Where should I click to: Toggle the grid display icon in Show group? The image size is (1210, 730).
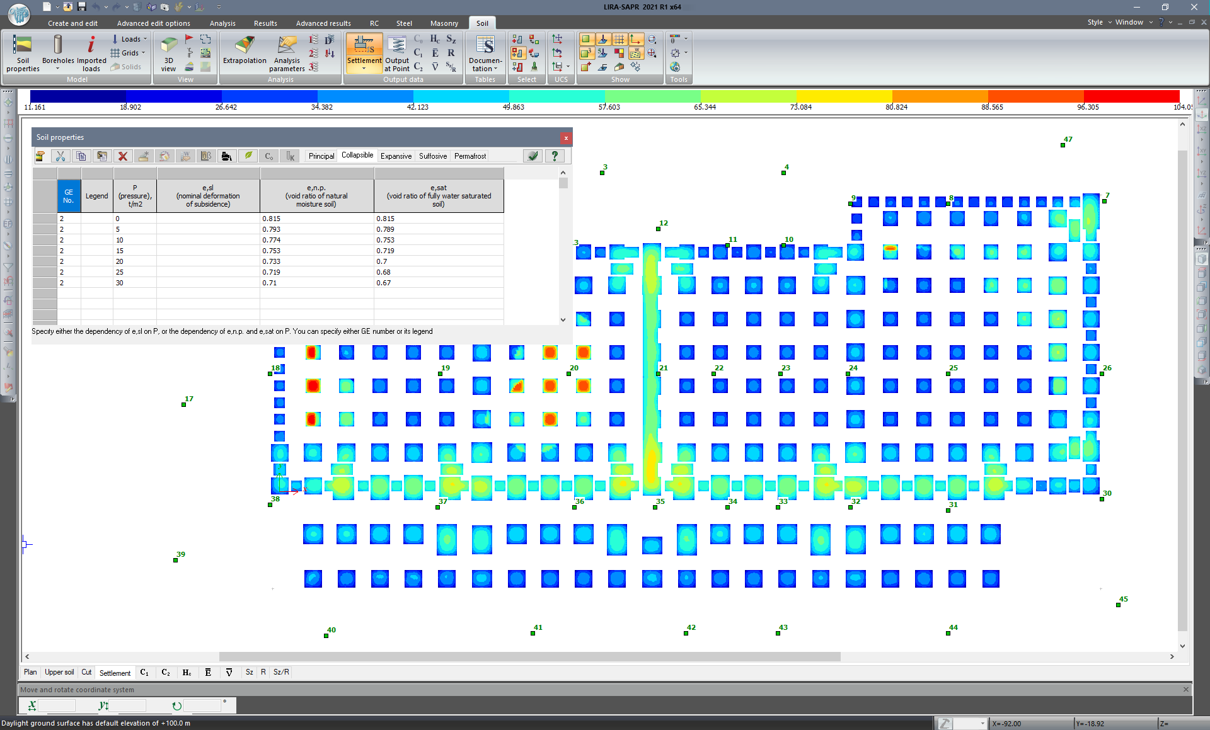(x=619, y=39)
